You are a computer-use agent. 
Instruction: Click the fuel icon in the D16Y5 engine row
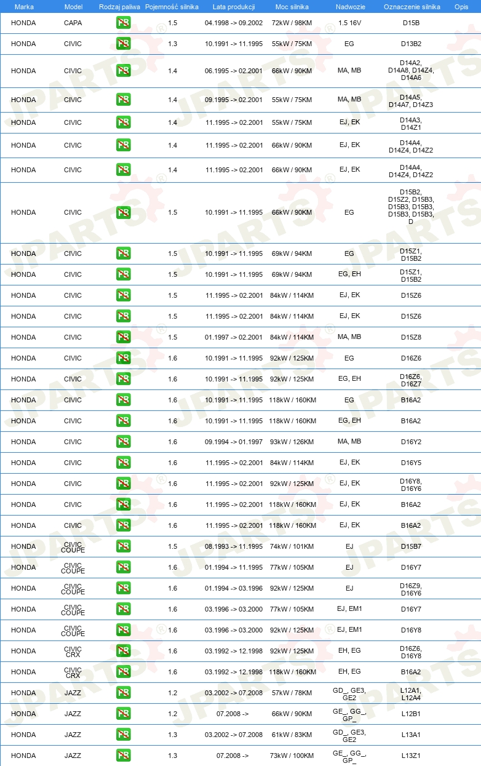[x=123, y=463]
